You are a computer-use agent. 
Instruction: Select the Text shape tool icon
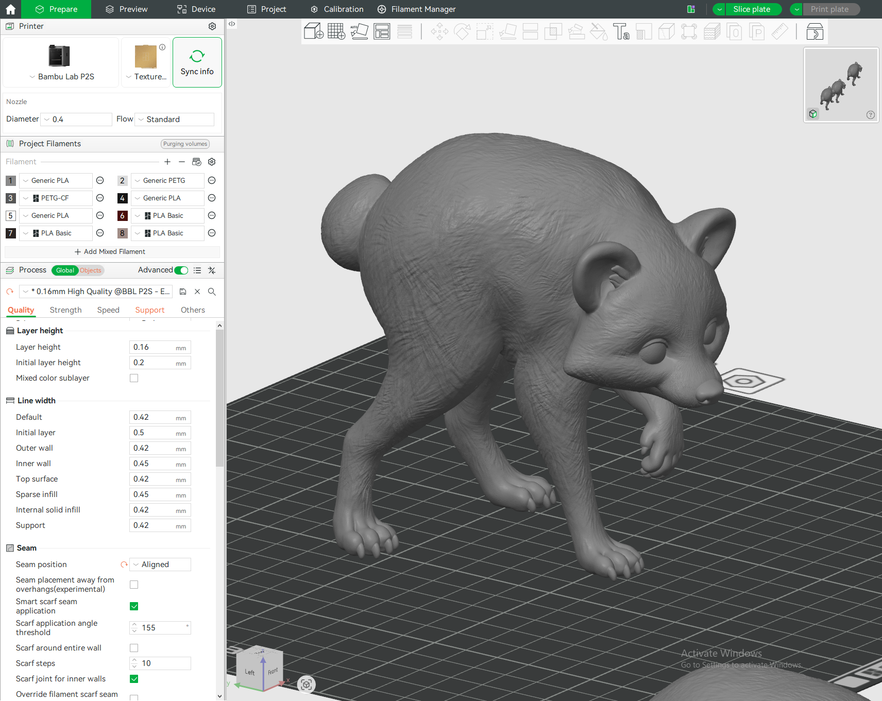pos(621,31)
